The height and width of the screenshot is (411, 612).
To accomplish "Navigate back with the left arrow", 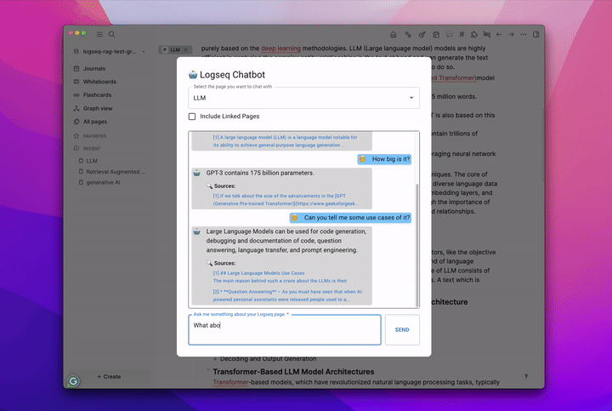I will (499, 34).
